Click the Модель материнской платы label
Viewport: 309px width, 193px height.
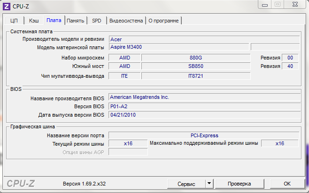click(70, 47)
